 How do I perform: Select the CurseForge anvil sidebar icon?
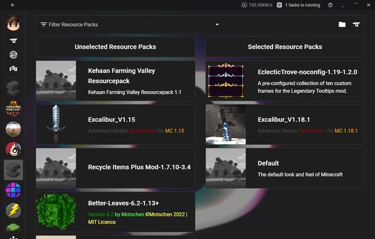click(13, 41)
